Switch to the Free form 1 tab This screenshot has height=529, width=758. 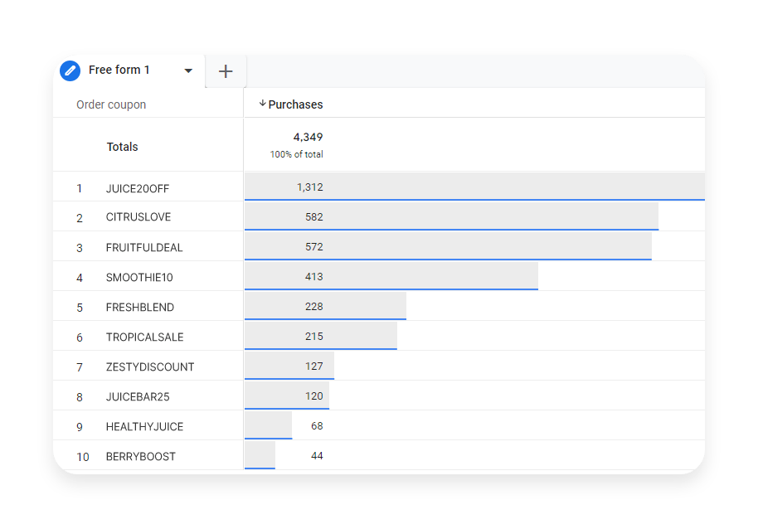[119, 70]
